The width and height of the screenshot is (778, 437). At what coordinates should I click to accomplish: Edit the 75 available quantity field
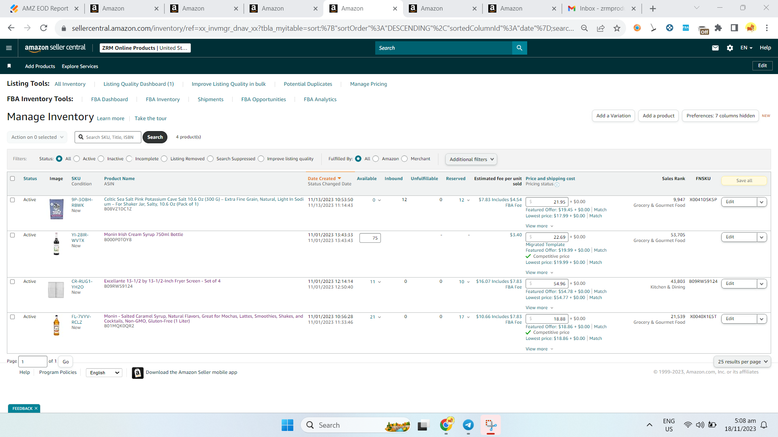370,238
